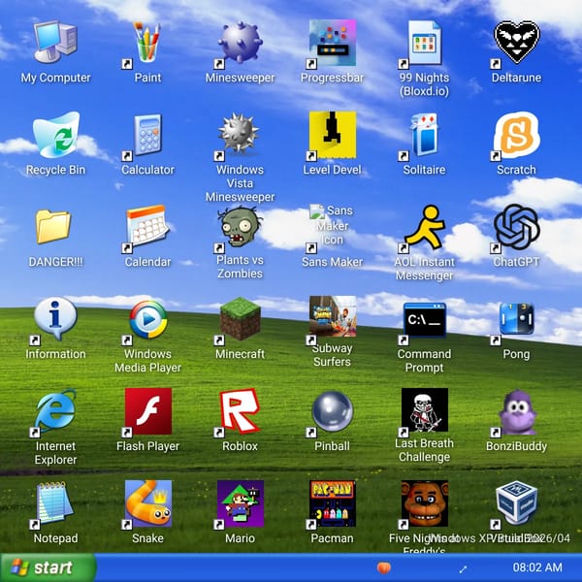The width and height of the screenshot is (582, 582).
Task: Launch the Level Devil yellow icon
Action: pos(332,135)
